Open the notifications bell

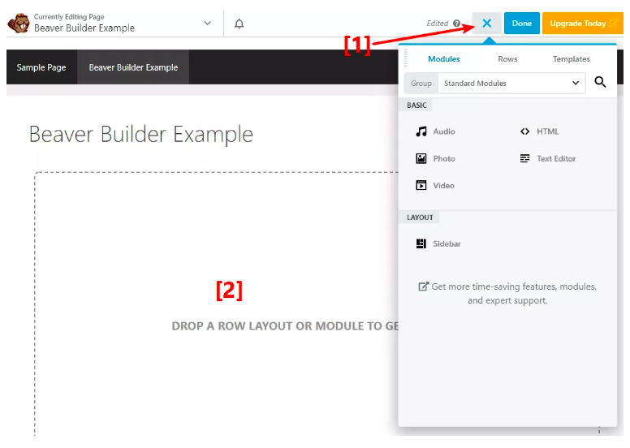pyautogui.click(x=239, y=24)
